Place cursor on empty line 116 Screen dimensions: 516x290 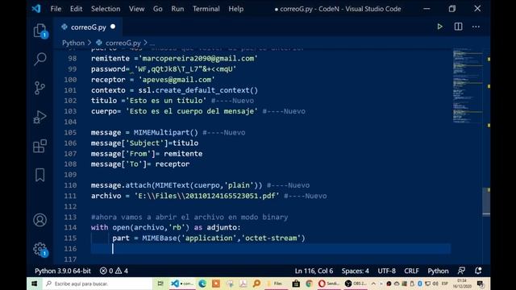click(x=271, y=249)
